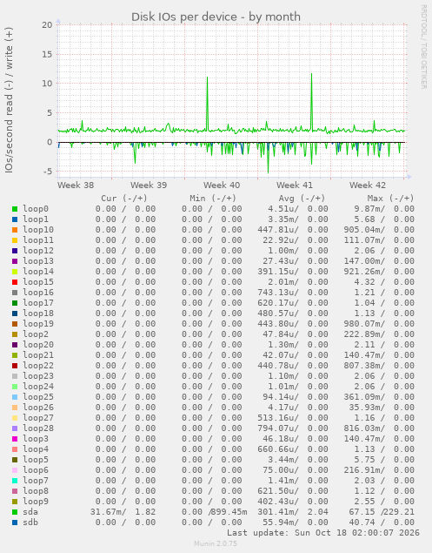The width and height of the screenshot is (432, 553).
Task: Click the loop23 device name
Action: 38,376
